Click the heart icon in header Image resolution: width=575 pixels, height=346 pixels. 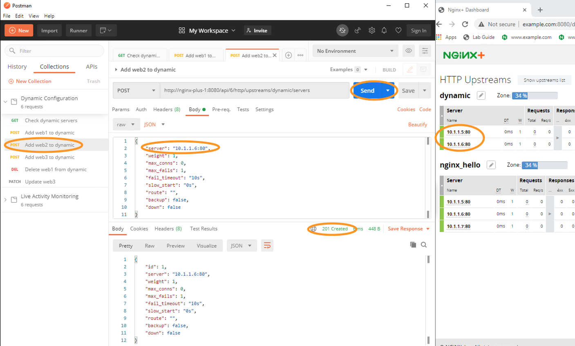pyautogui.click(x=398, y=30)
